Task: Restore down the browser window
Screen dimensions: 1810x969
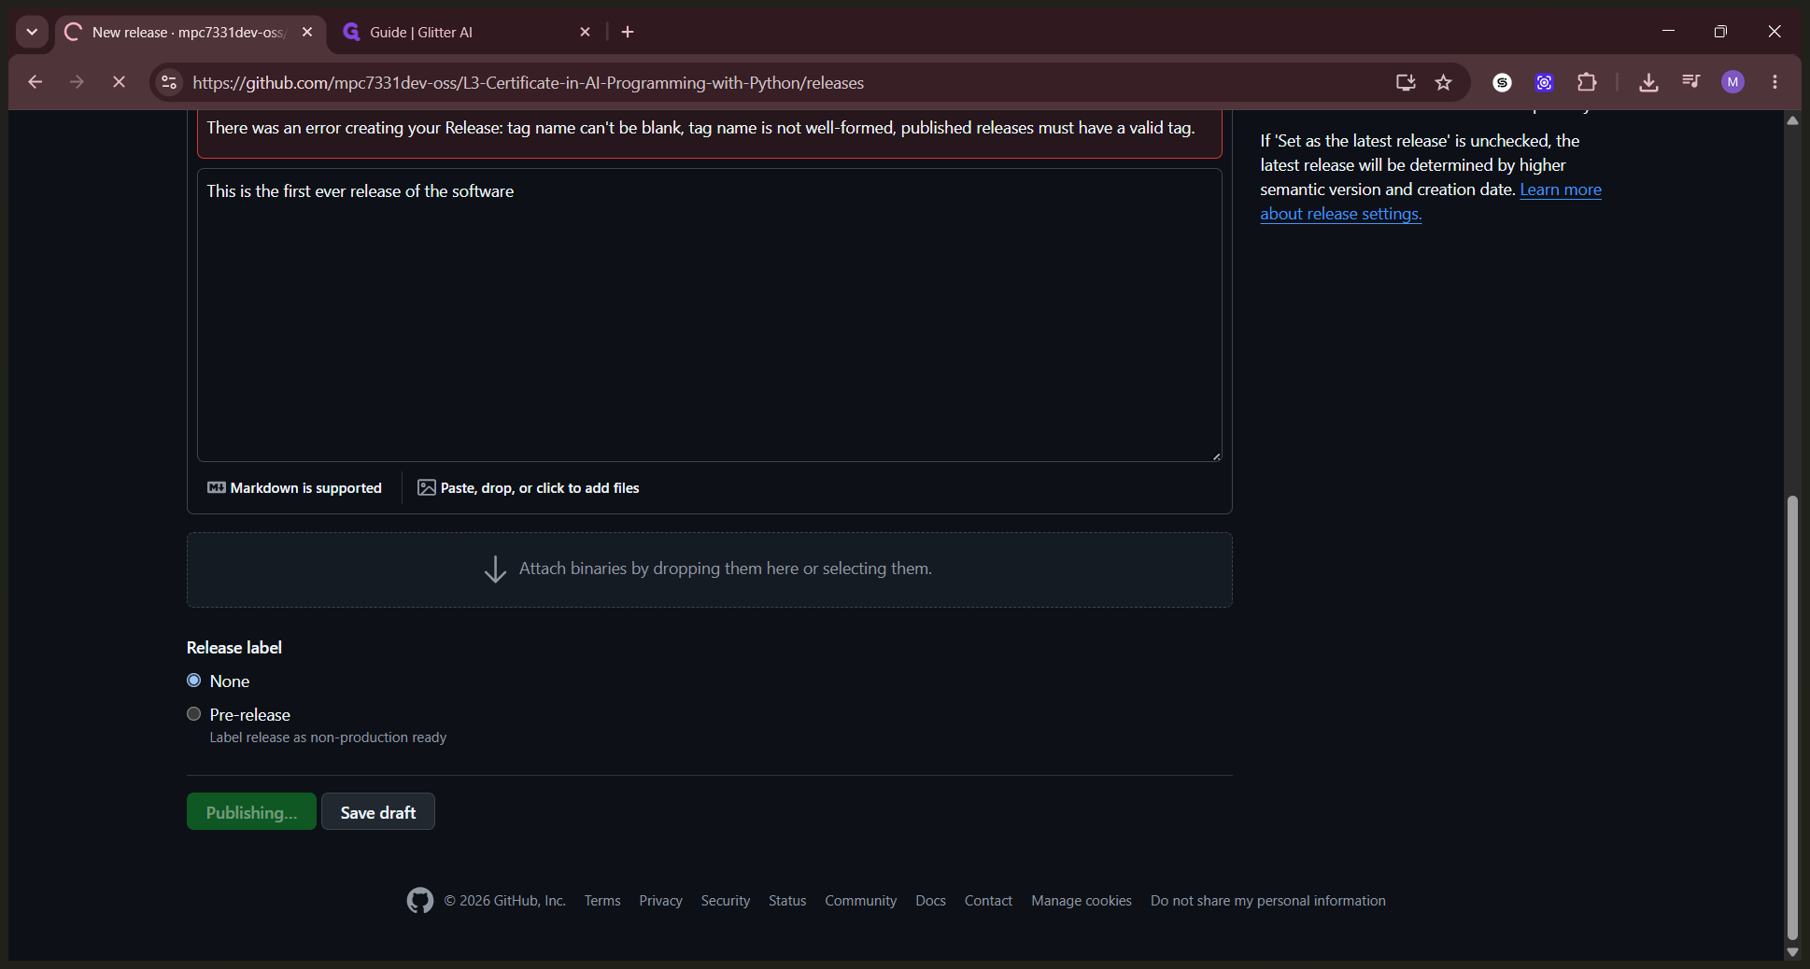Action: tap(1720, 32)
